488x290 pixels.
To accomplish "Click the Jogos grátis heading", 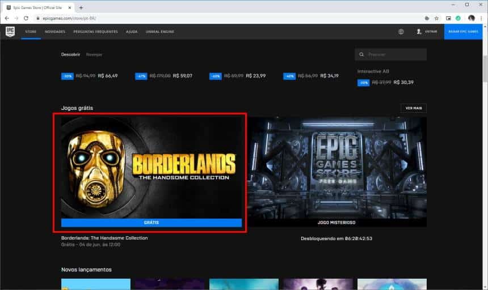I will point(77,108).
